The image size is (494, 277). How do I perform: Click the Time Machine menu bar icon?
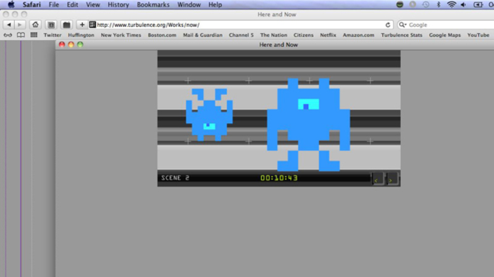click(425, 5)
